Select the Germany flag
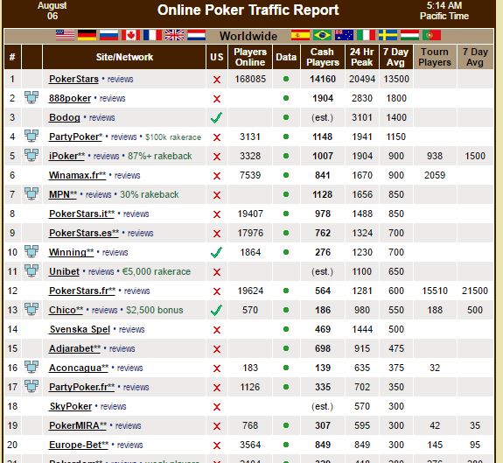The image size is (503, 463). (x=87, y=35)
